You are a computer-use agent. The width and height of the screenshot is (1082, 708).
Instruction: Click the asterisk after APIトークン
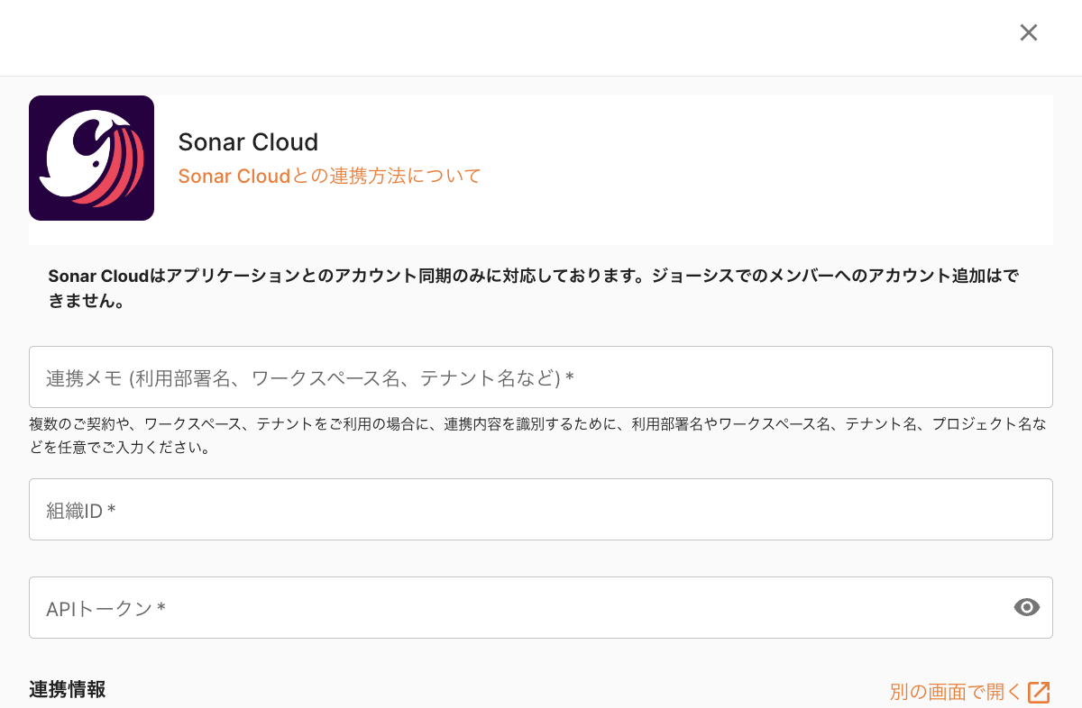click(x=161, y=608)
